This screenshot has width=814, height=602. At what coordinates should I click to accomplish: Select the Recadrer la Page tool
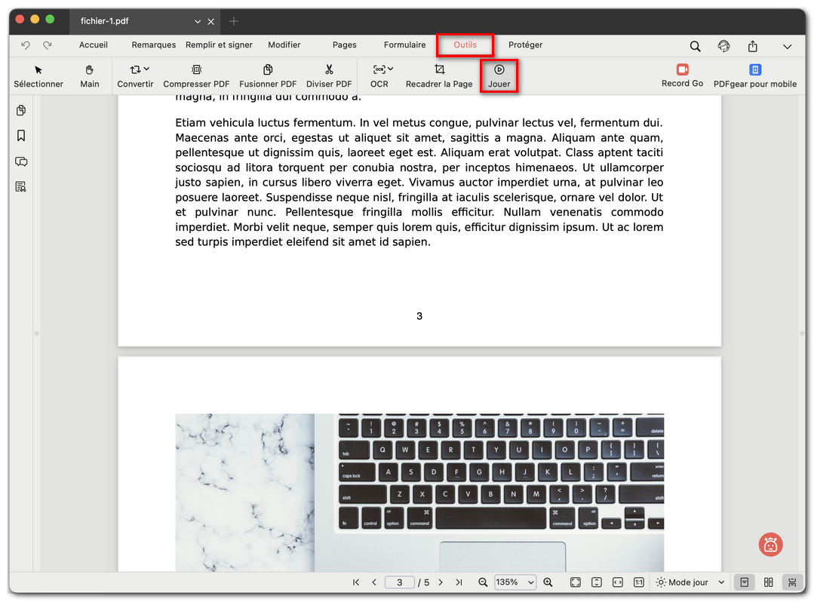tap(439, 75)
